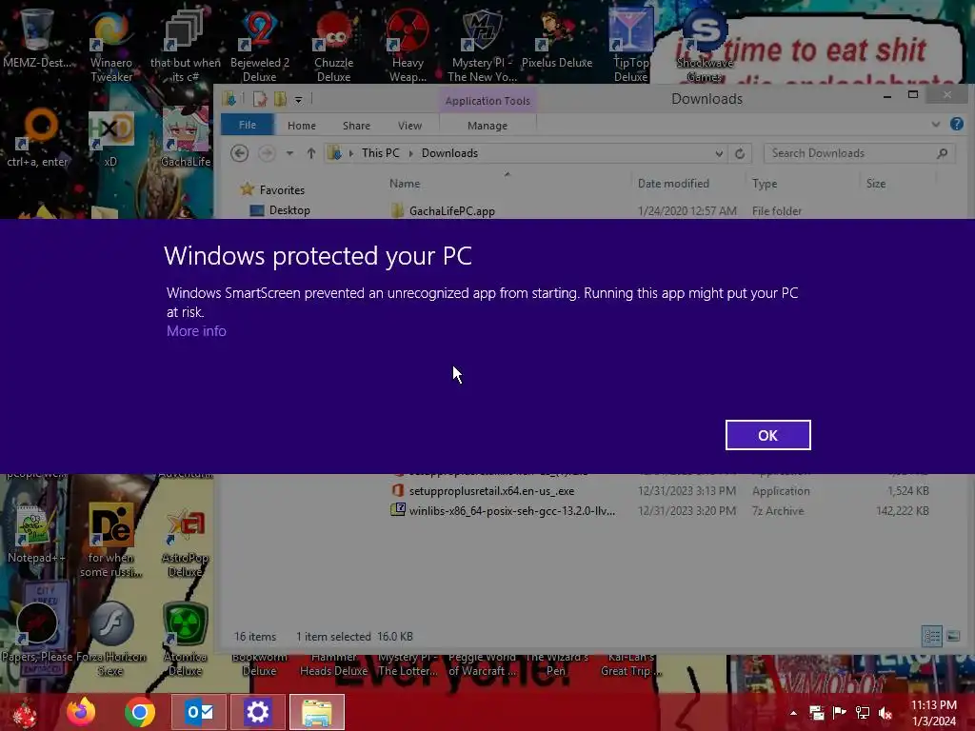Open the MEMZ-Dest desktop icon
Viewport: 975px width, 731px height.
click(x=36, y=39)
